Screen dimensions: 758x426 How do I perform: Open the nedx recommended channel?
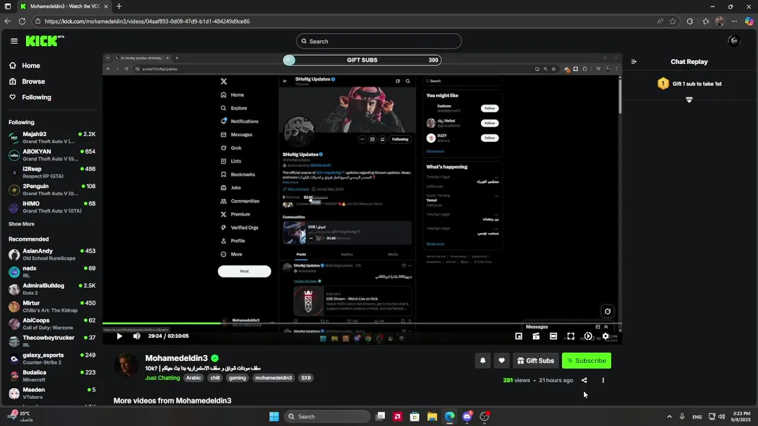52,272
